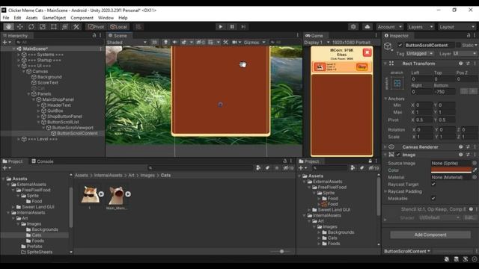
Task: Select ButtonScrollContent in Hierarchy
Action: (77, 133)
